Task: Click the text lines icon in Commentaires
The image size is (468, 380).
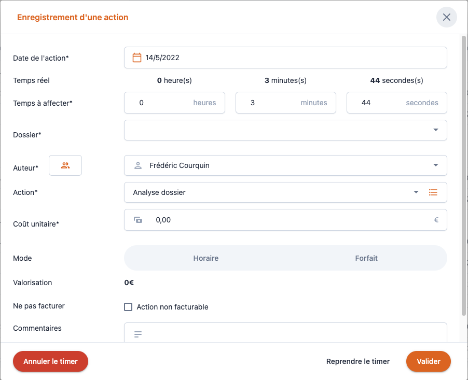Action: 138,334
